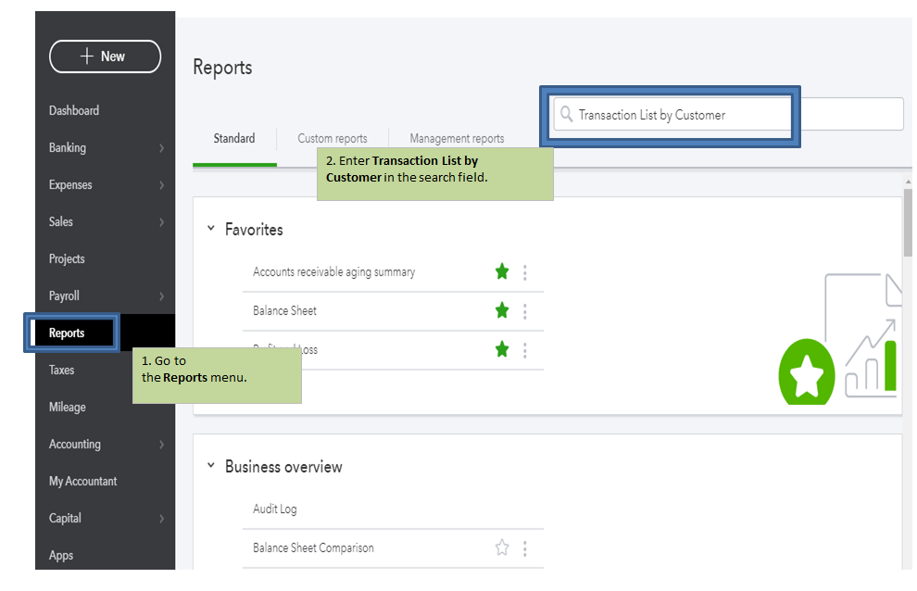Open the Balance Sheet Comparison three-dot menu
This screenshot has width=917, height=591.
(525, 548)
